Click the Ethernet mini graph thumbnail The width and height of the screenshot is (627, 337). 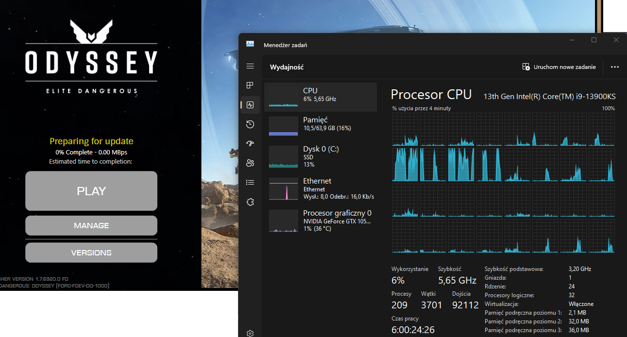pyautogui.click(x=284, y=189)
